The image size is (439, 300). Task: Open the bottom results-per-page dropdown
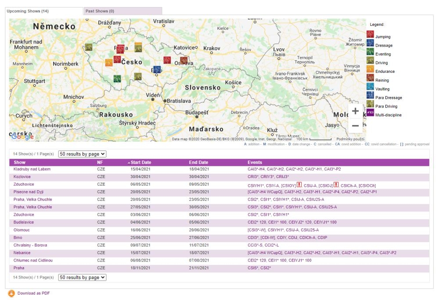pos(83,277)
